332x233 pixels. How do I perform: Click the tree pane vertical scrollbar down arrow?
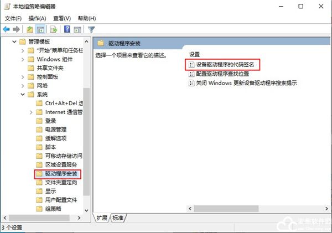86,210
